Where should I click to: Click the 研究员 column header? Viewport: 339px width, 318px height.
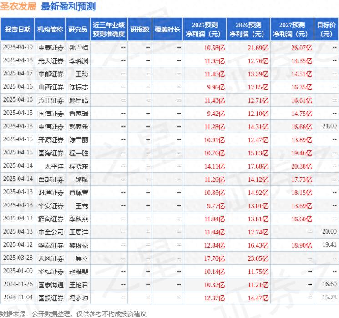coord(78,30)
